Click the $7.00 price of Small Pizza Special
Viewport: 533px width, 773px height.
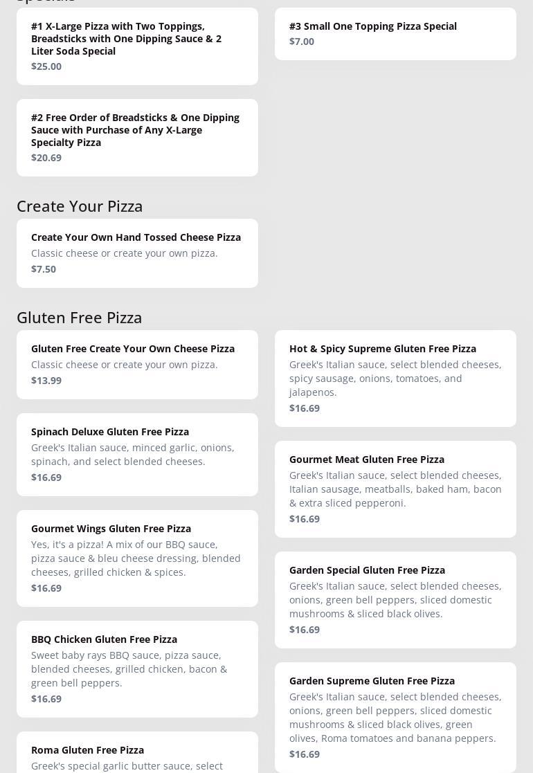[x=302, y=42]
